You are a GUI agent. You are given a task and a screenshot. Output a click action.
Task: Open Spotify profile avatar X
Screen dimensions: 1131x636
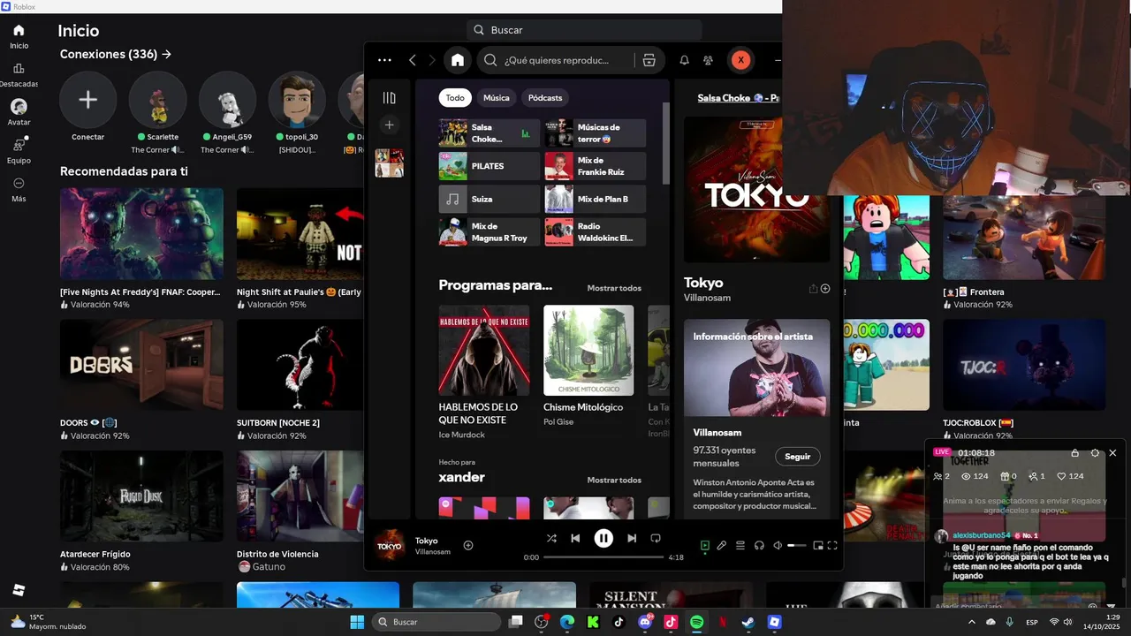point(740,60)
